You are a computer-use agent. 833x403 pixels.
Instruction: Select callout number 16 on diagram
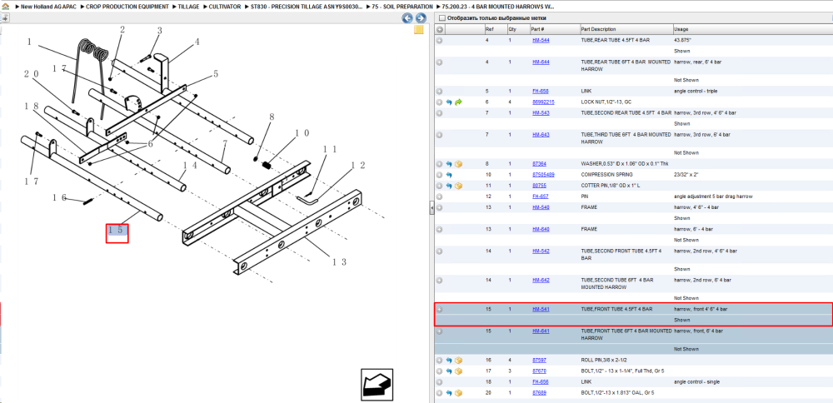tap(59, 197)
